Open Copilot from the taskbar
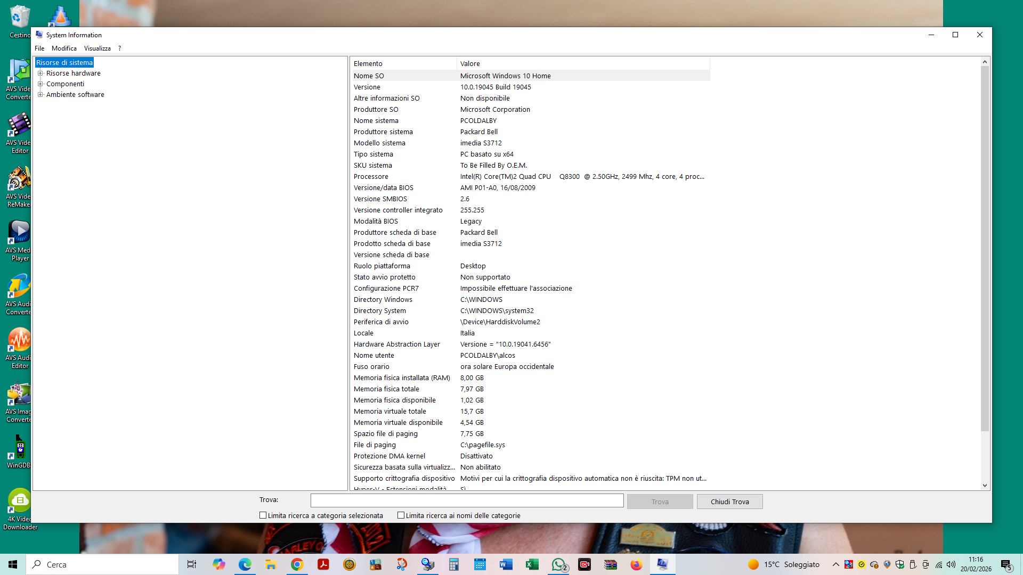 coord(218,564)
